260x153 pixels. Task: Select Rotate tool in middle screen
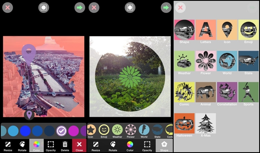(113, 146)
